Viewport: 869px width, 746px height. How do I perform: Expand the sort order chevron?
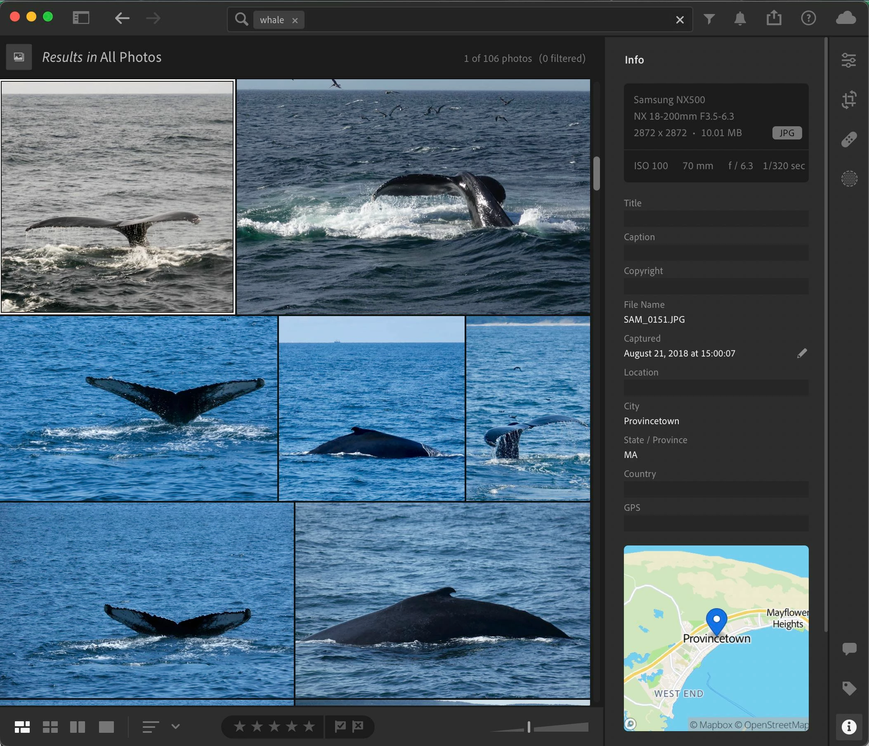tap(176, 726)
